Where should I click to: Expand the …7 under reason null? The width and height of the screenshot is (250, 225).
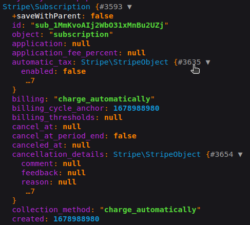click(30, 191)
